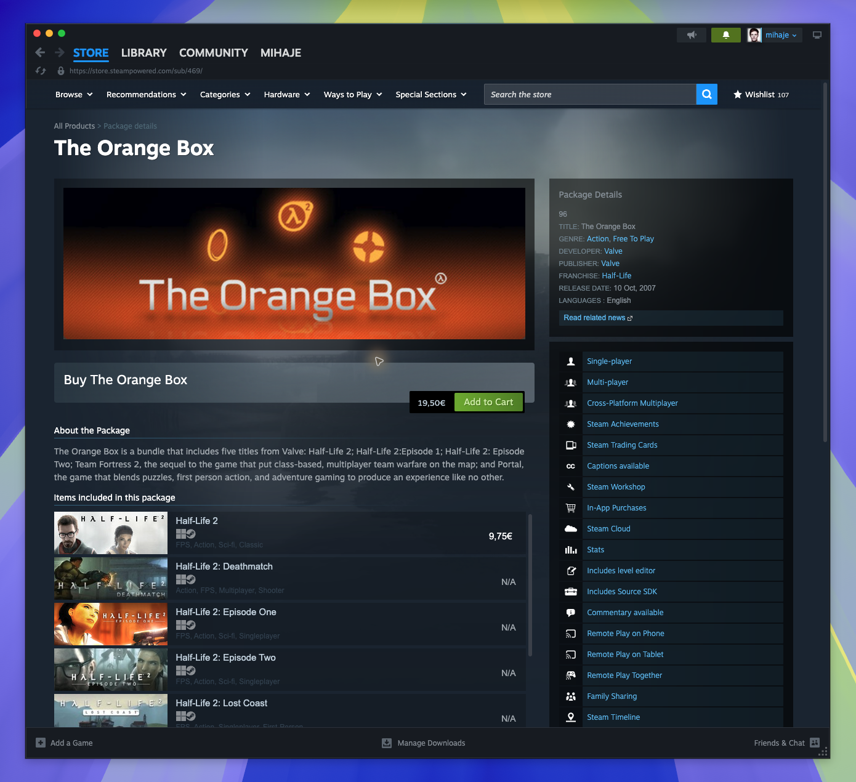
Task: Expand the Recommendations dropdown
Action: pos(147,94)
